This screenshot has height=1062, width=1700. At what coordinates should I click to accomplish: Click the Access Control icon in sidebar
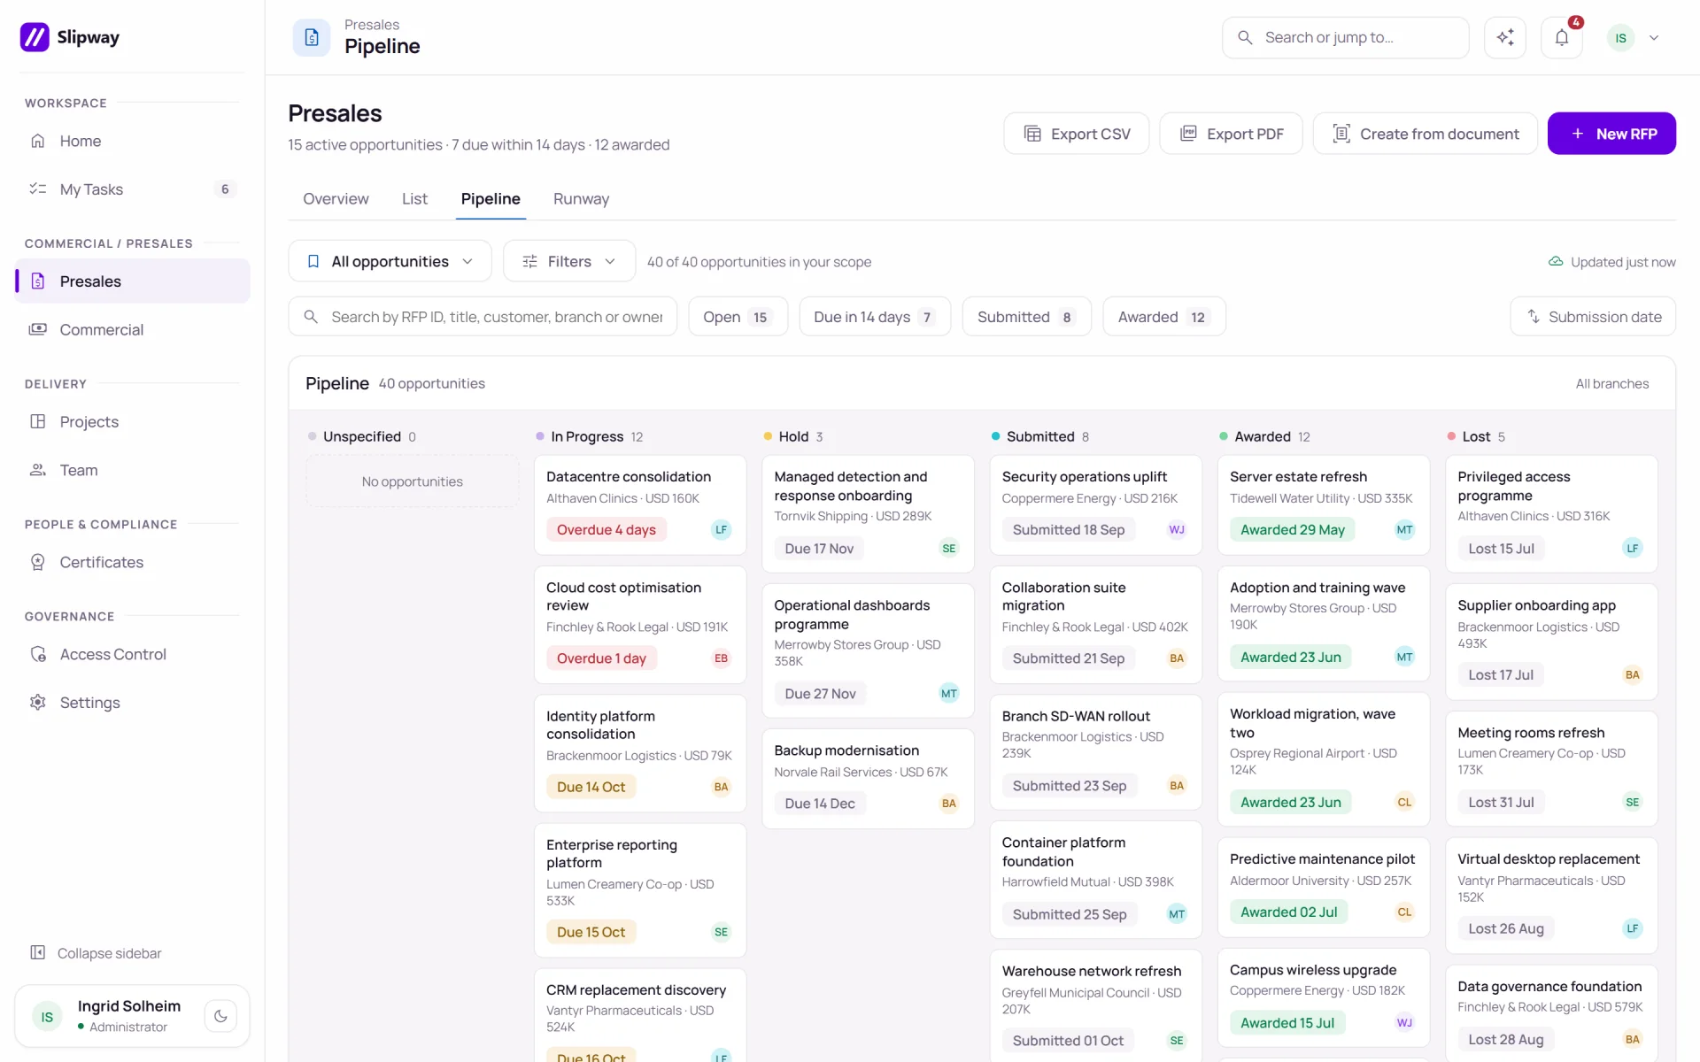coord(38,654)
